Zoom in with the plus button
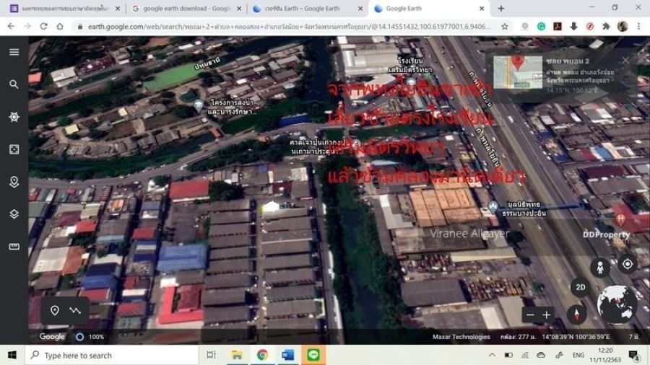 547,315
